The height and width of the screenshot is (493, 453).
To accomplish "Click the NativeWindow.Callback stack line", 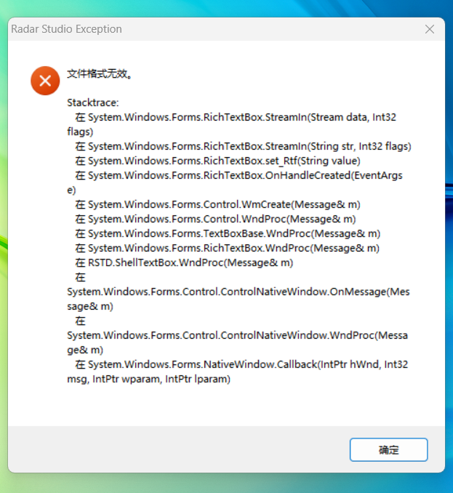I will pyautogui.click(x=241, y=364).
